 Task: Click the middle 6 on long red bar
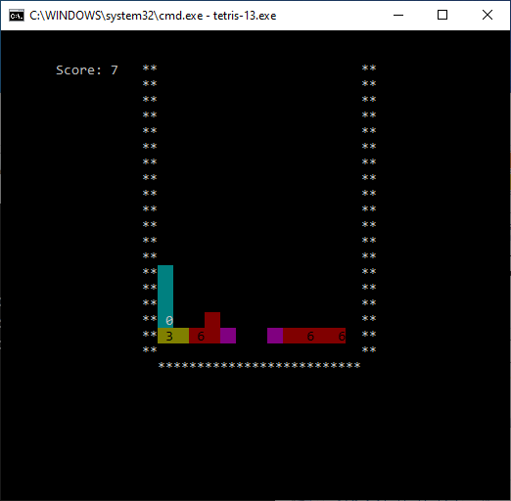point(310,337)
